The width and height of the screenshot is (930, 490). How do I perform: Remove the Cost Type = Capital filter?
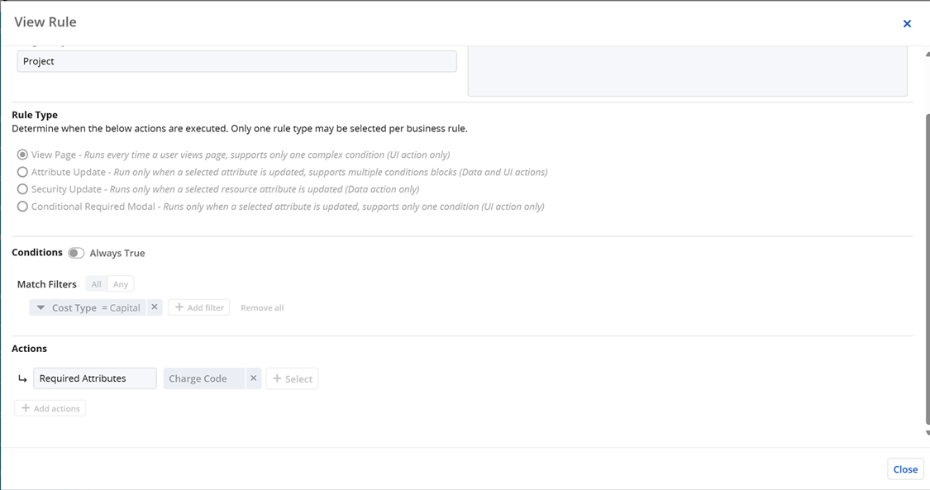coord(155,307)
